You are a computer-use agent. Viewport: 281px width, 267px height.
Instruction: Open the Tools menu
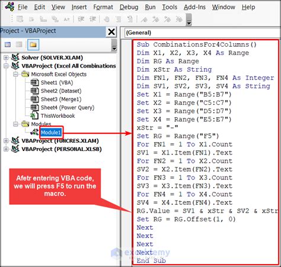coord(170,7)
